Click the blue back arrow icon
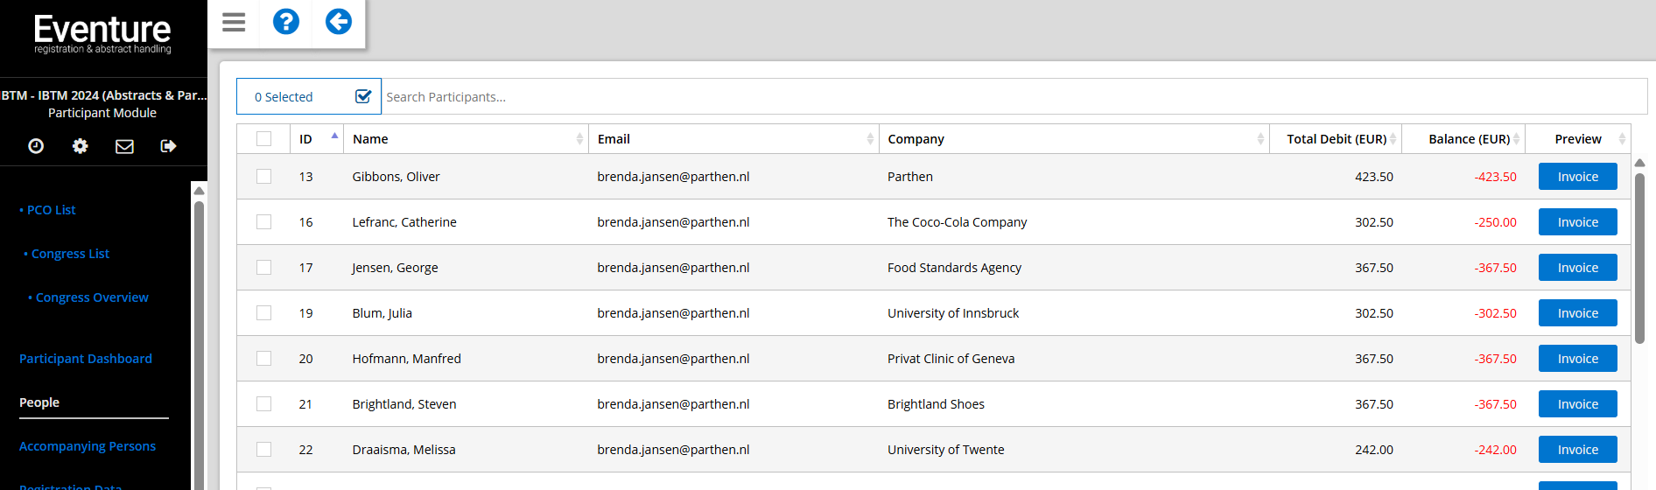Image resolution: width=1656 pixels, height=490 pixels. coord(339,21)
